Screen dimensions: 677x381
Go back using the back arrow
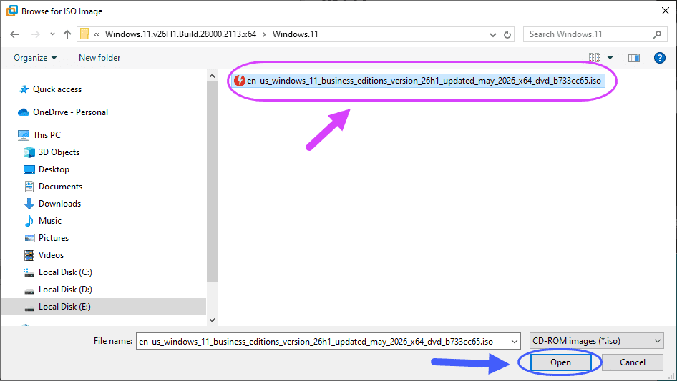[x=14, y=34]
